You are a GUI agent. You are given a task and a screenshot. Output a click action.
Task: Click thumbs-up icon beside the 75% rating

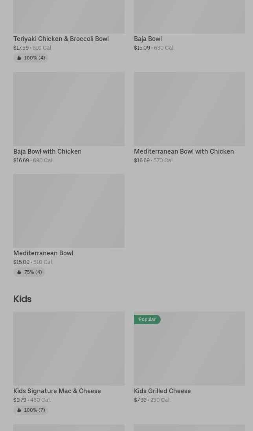(x=19, y=272)
